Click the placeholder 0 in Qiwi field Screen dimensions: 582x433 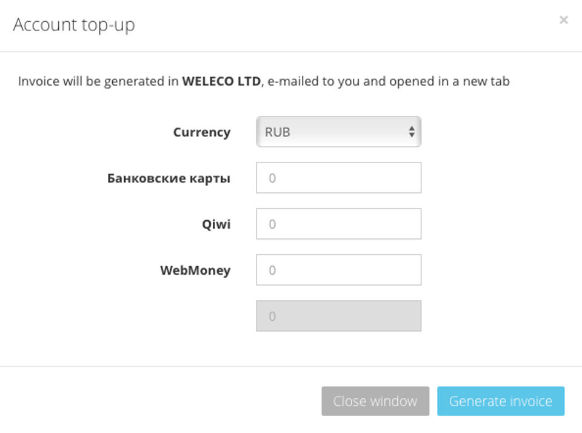click(272, 224)
